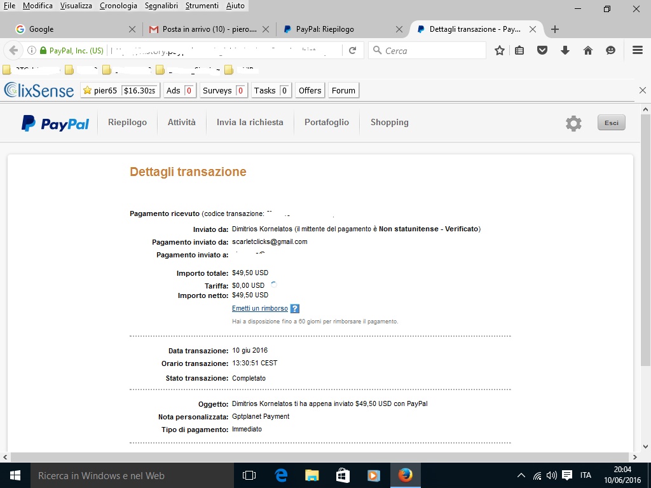This screenshot has height=488, width=651.
Task: Open the Strumenti menu
Action: coord(202,6)
